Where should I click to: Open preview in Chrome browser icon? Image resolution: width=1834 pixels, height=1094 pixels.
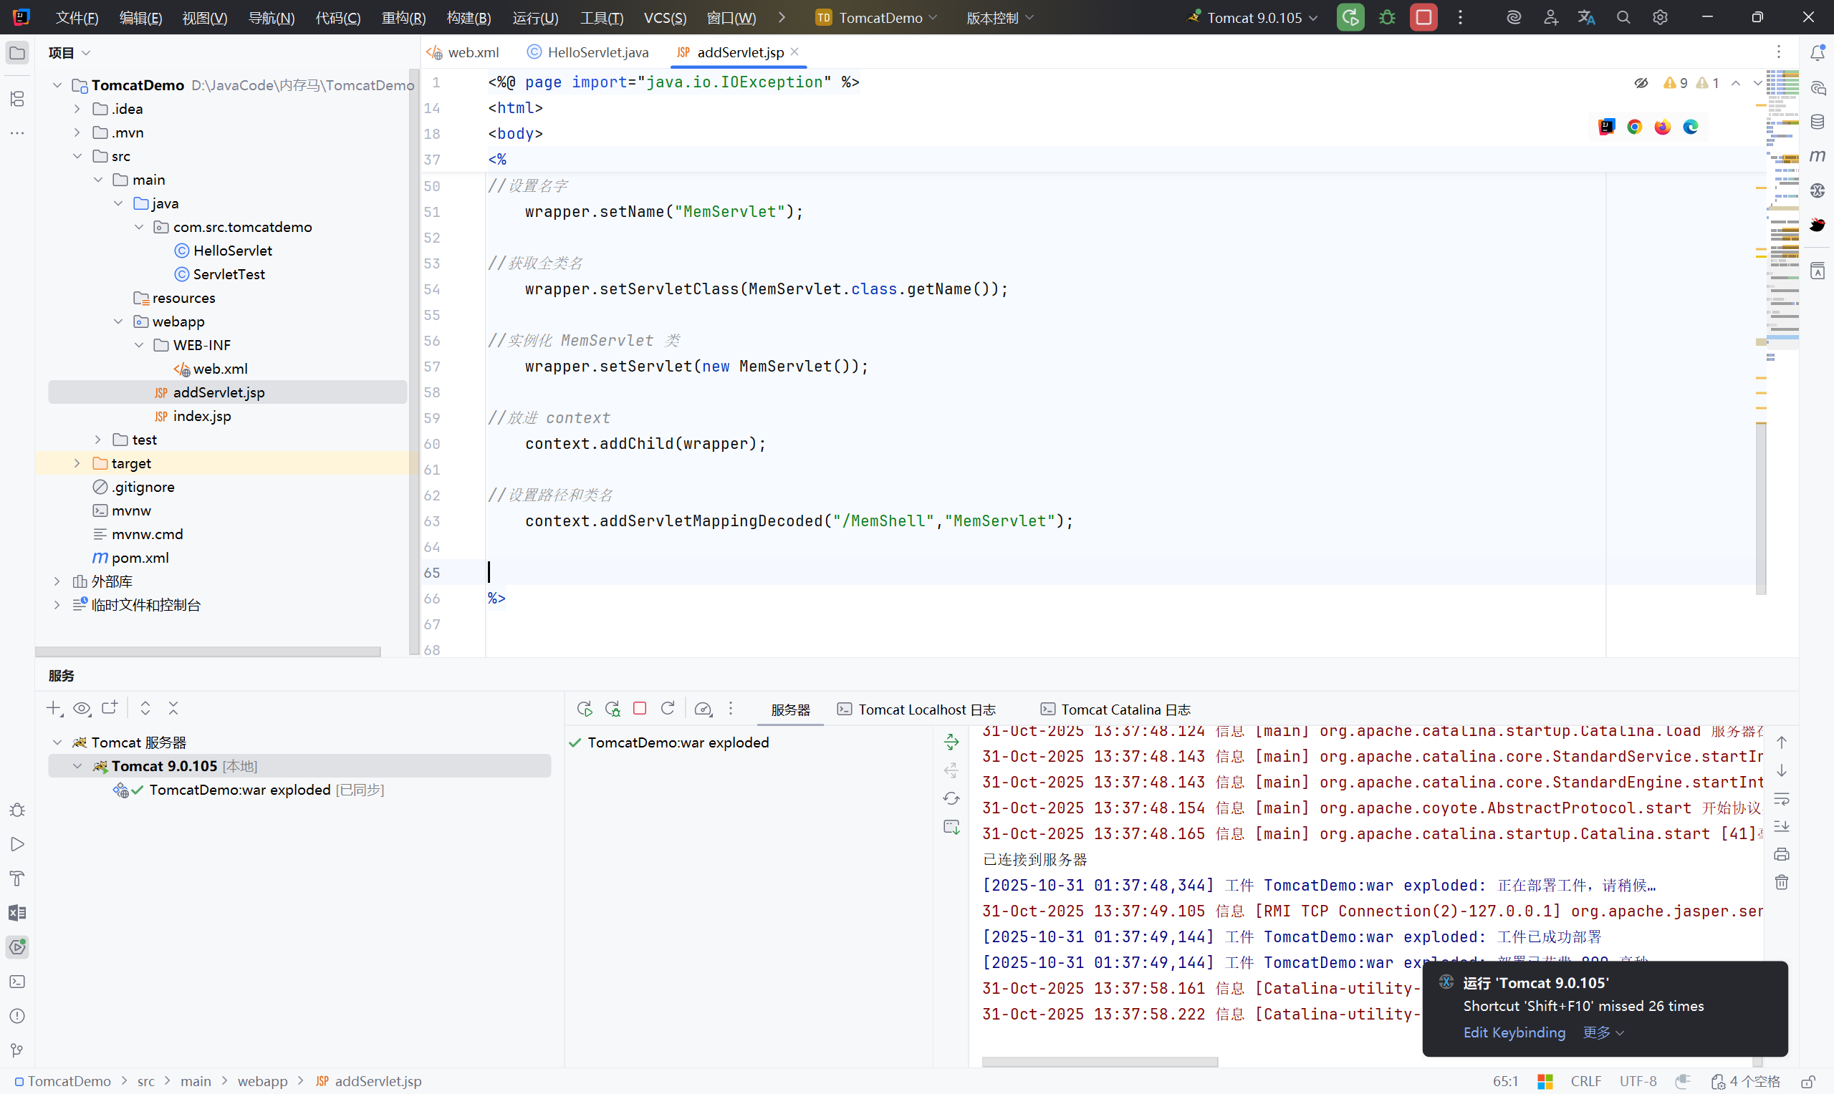[1634, 127]
